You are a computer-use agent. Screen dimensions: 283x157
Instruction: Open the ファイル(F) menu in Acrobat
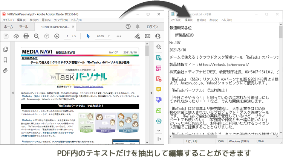8,20
